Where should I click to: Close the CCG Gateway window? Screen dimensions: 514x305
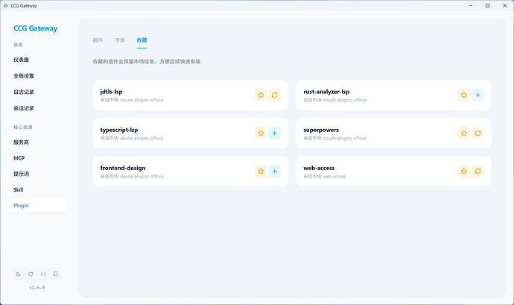coord(505,5)
